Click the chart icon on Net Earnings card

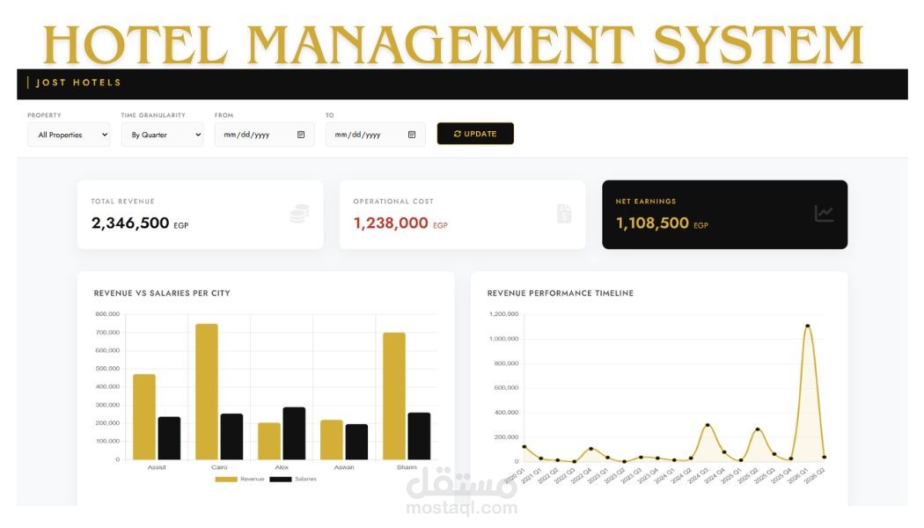tap(824, 213)
